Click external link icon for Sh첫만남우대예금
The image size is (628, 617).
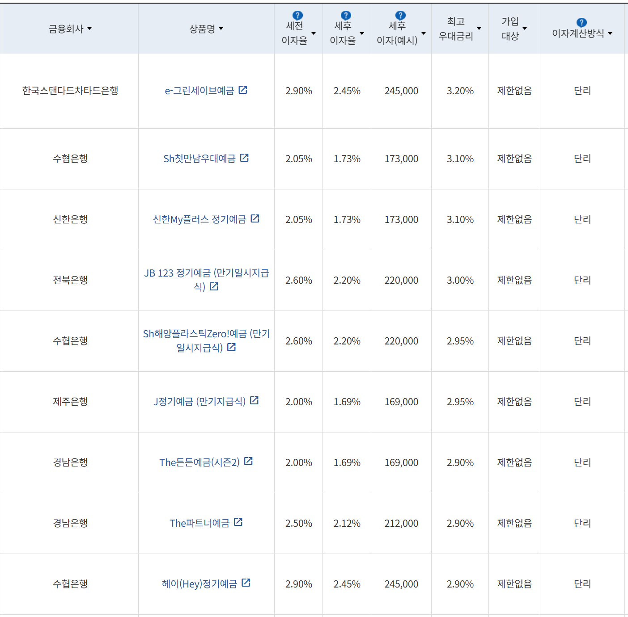(x=245, y=158)
